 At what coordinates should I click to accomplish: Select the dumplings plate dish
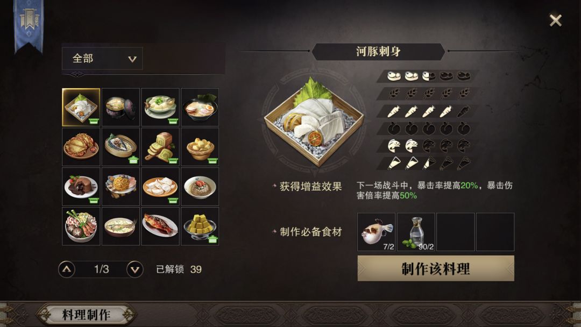tap(160, 186)
